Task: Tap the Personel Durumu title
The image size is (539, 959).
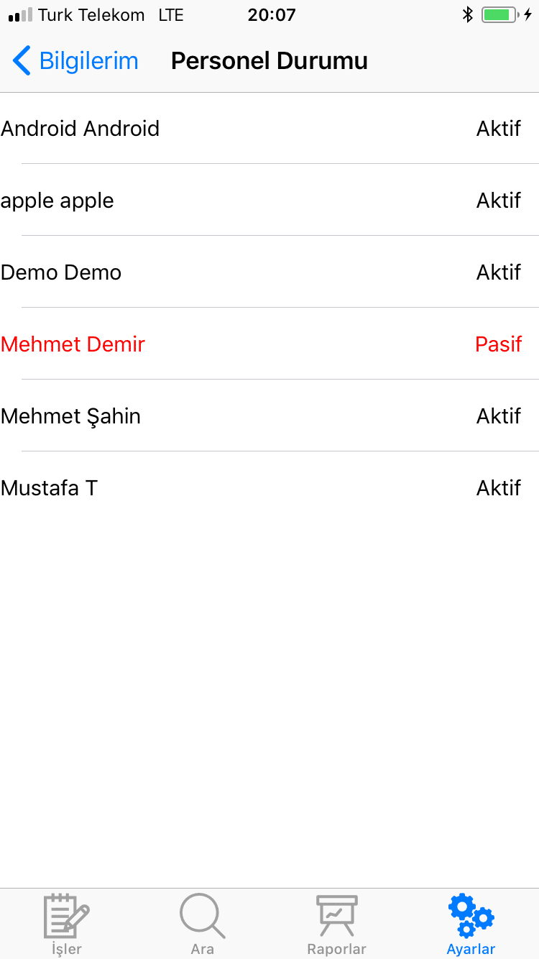Action: coord(269,61)
